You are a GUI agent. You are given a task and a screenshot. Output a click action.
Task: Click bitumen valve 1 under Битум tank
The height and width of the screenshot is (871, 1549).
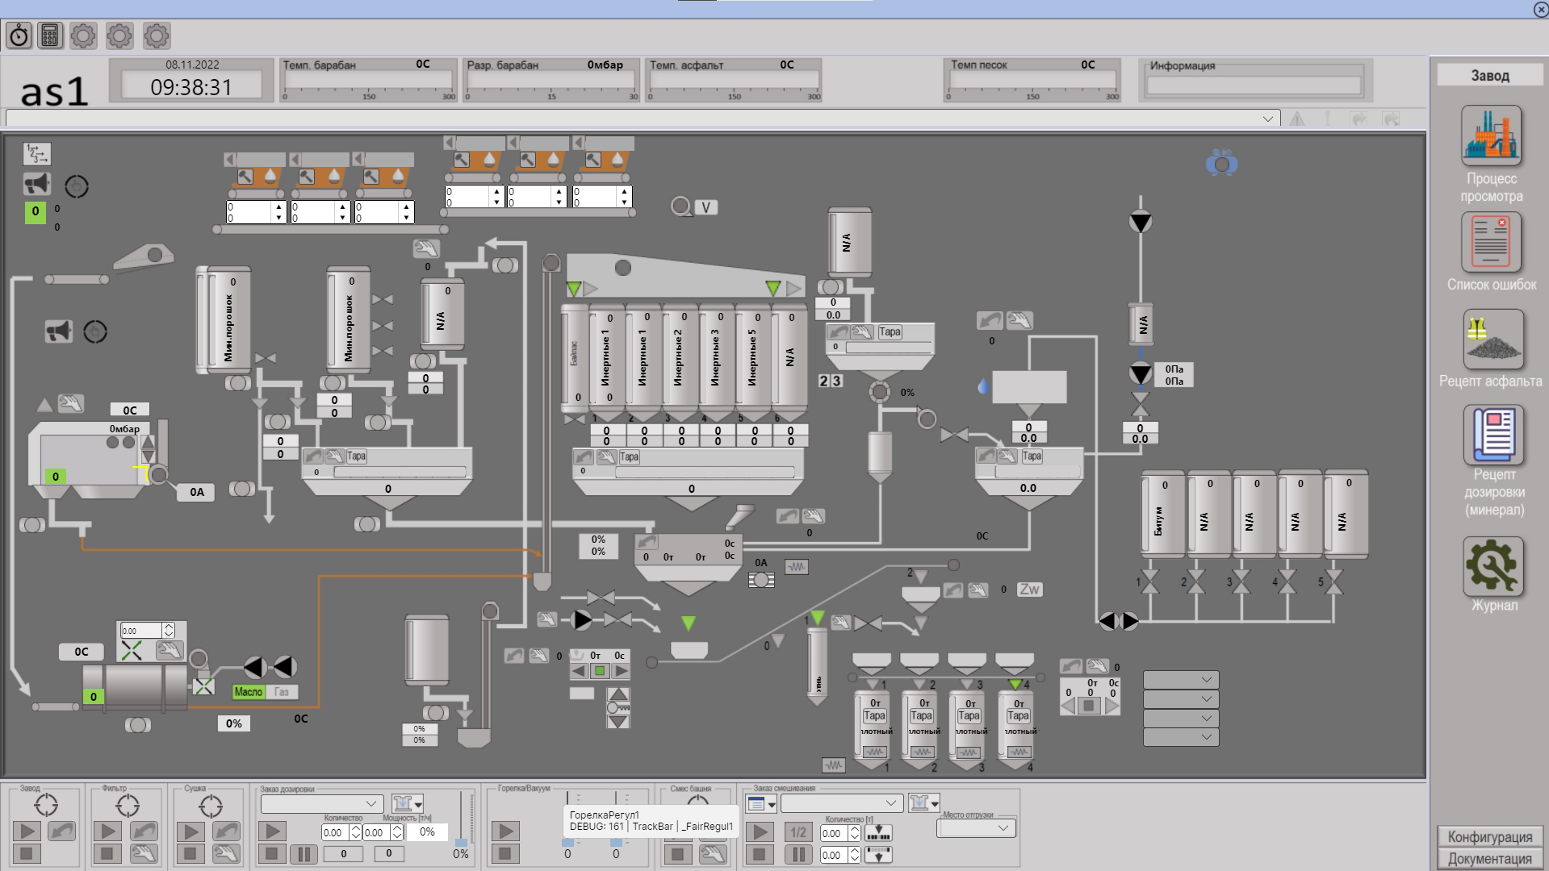(x=1149, y=581)
